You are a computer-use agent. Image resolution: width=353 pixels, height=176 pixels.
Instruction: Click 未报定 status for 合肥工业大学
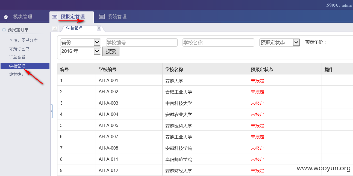[x=258, y=92]
